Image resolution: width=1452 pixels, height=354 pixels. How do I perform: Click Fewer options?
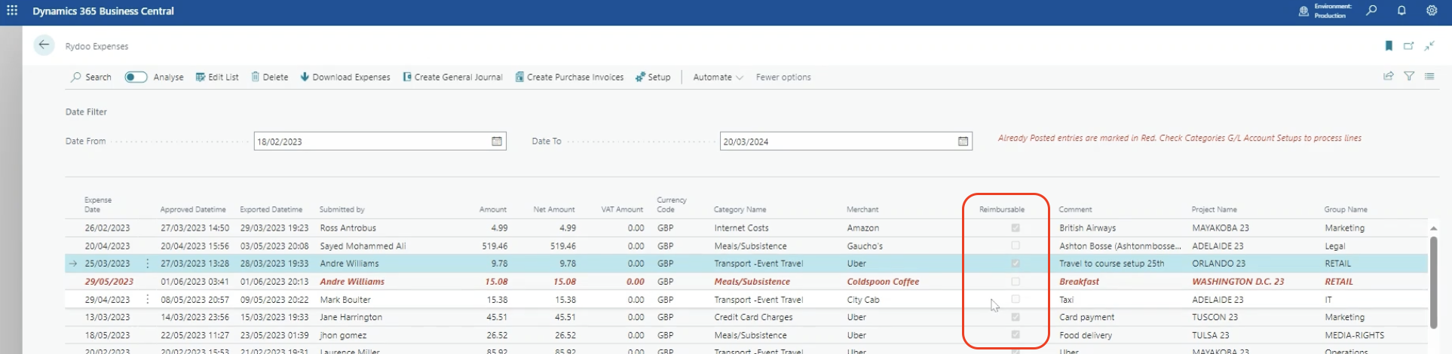783,77
